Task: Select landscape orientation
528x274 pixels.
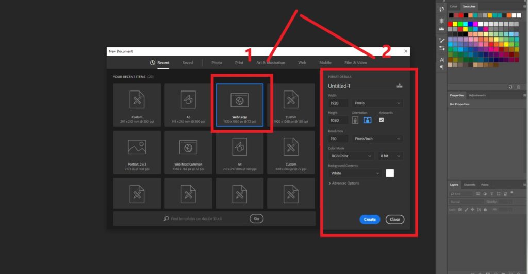Action: point(368,120)
